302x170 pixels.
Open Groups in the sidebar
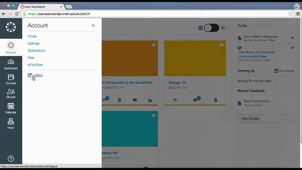pos(11,93)
